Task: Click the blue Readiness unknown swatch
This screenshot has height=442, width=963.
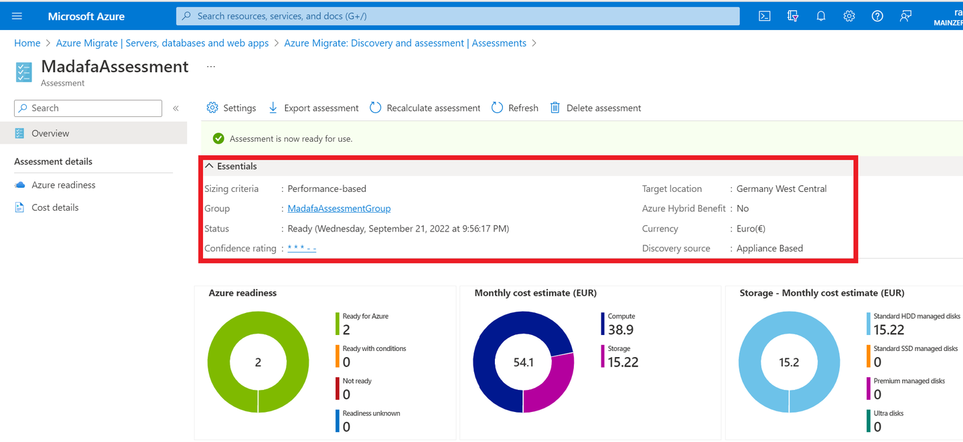Action: coord(338,421)
